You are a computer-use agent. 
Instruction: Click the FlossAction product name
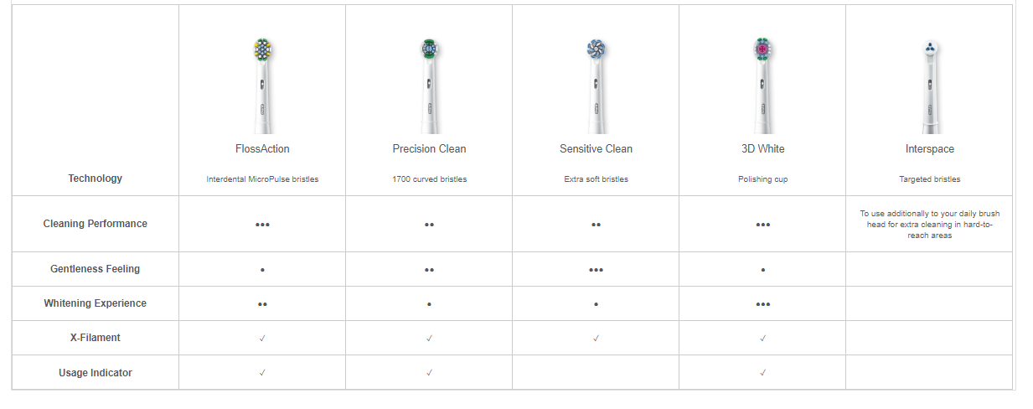tap(262, 149)
